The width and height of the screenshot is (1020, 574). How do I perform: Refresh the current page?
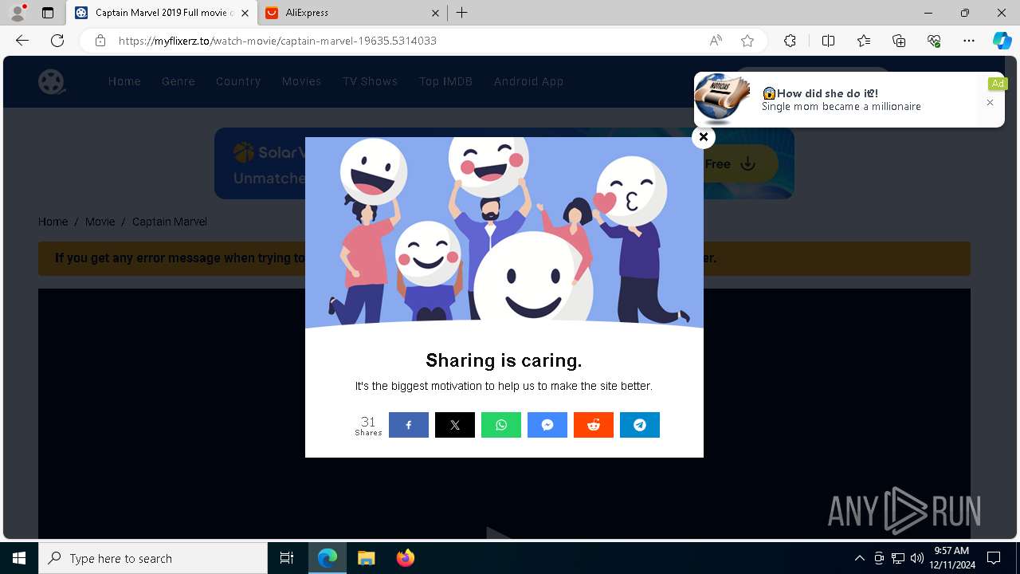57,41
